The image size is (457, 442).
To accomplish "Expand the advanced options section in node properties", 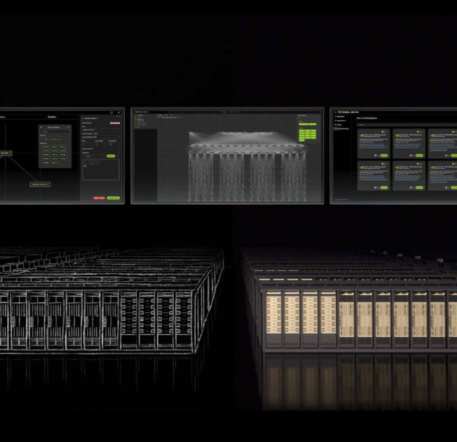I will [100, 148].
